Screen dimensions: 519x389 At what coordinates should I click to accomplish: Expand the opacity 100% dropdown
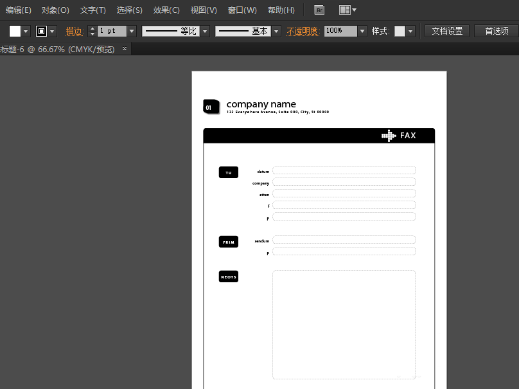tap(362, 31)
